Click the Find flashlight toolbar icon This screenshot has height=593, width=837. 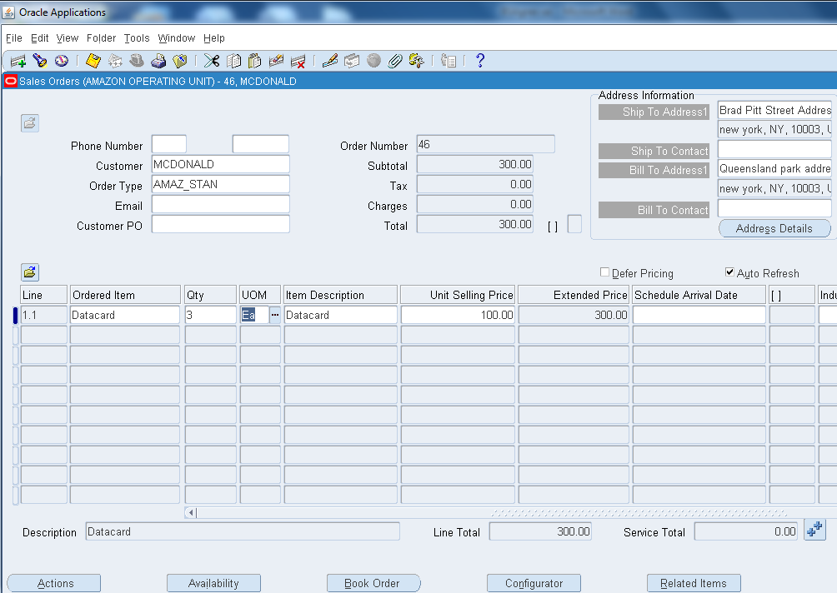tap(40, 61)
